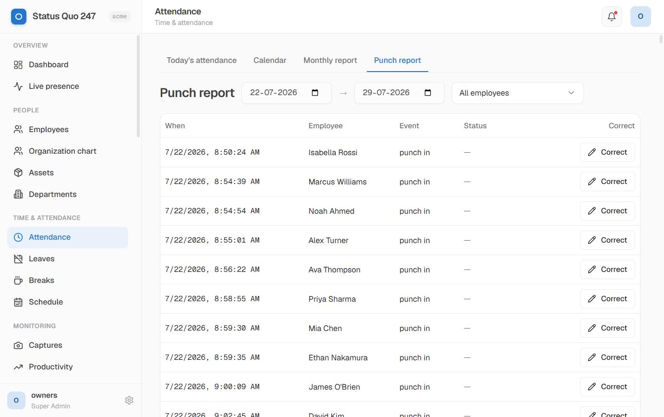Click the Leaves calendar-off icon
Viewport: 664px width, 417px height.
click(18, 259)
